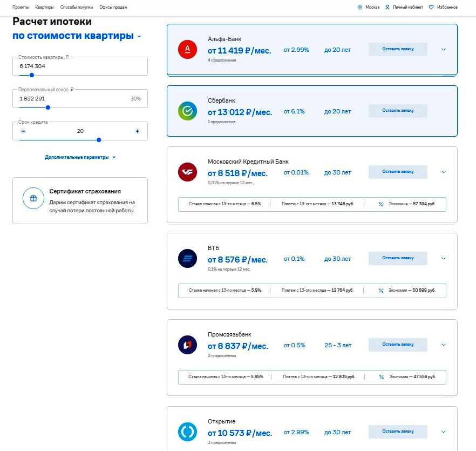The image size is (476, 451).
Task: Open the Офисы продаж menu
Action: click(113, 8)
